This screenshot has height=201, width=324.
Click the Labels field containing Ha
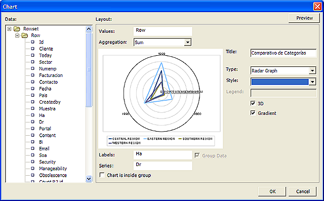pos(163,155)
